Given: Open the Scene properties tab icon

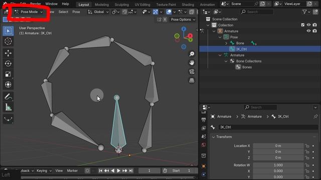Looking at the screenshot, I should click(x=204, y=136).
